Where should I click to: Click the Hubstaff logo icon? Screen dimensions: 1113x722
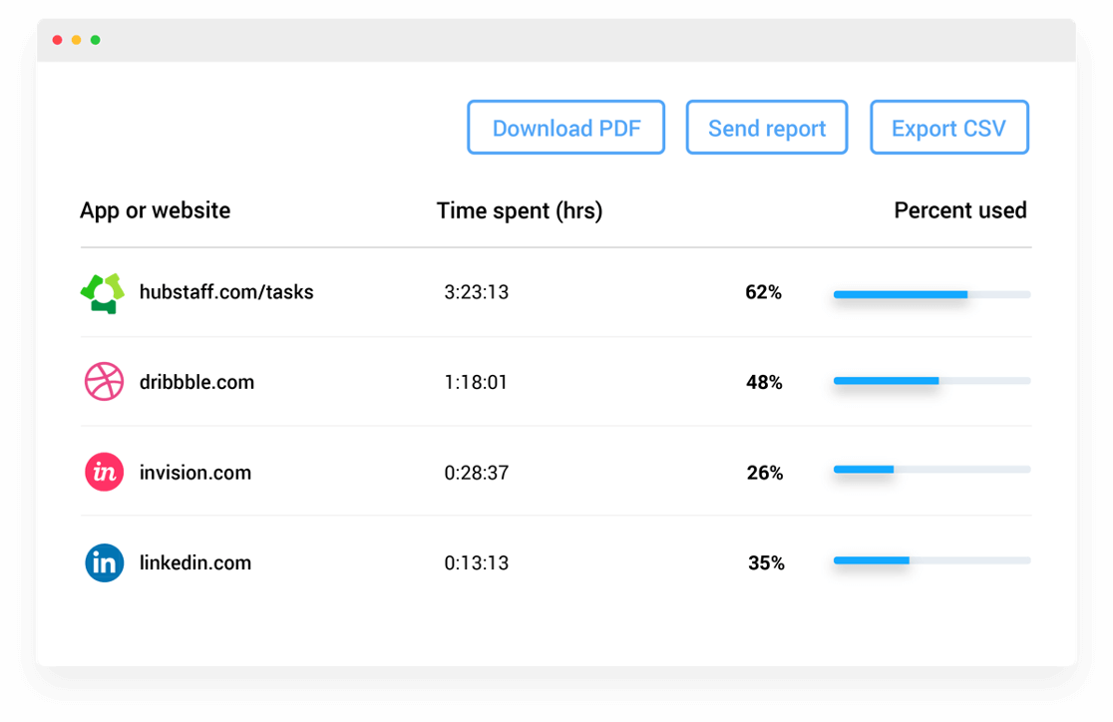point(102,292)
